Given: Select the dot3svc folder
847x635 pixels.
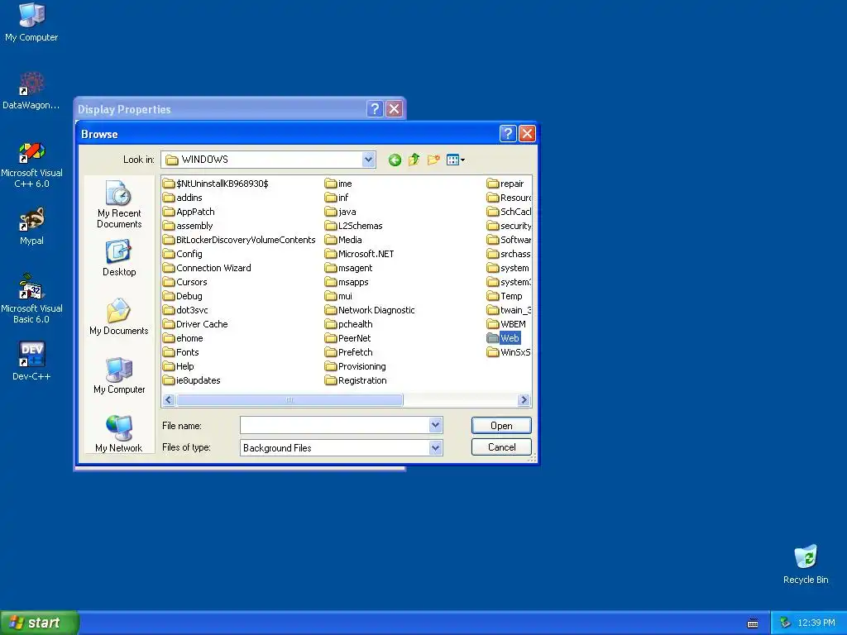Looking at the screenshot, I should coord(186,310).
